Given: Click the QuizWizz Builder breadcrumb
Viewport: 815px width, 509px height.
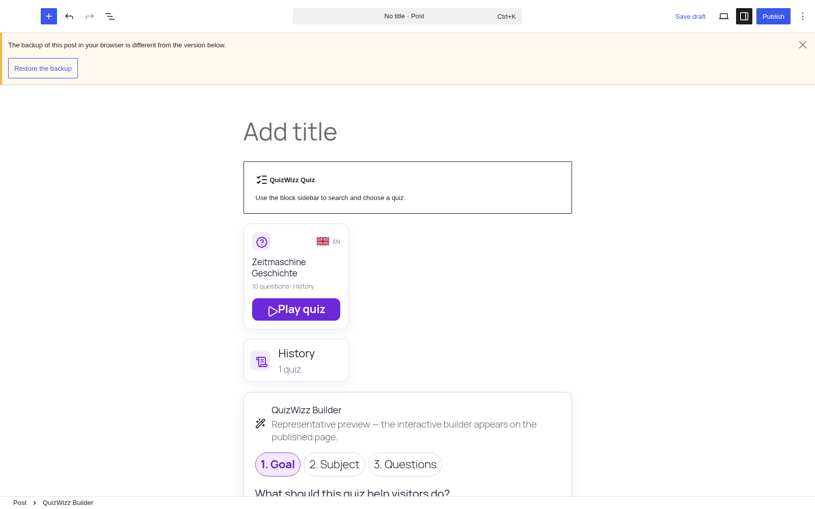Looking at the screenshot, I should 68,503.
